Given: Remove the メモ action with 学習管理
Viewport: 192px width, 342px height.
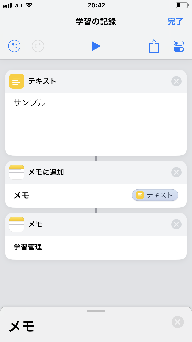Looking at the screenshot, I should (x=176, y=224).
